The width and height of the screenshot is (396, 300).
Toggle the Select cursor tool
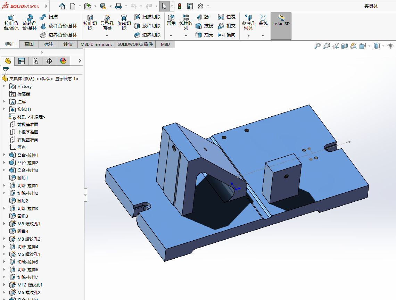coord(164,6)
